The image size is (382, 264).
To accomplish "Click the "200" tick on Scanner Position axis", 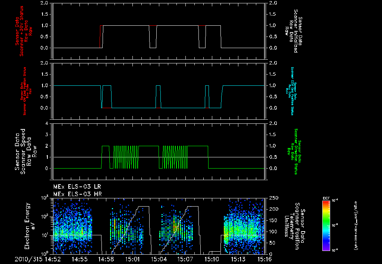I will (274, 209).
